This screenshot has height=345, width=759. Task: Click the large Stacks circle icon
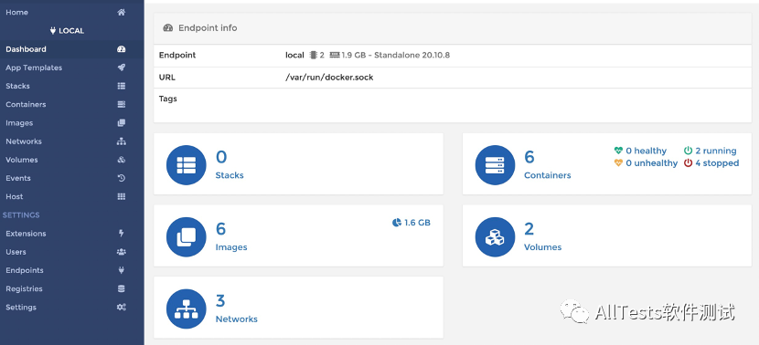[x=187, y=165]
